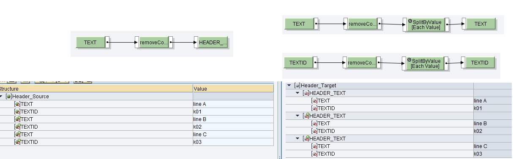The image size is (513, 159).
Task: Select source TEXT label with line C
Action: pyautogui.click(x=27, y=135)
